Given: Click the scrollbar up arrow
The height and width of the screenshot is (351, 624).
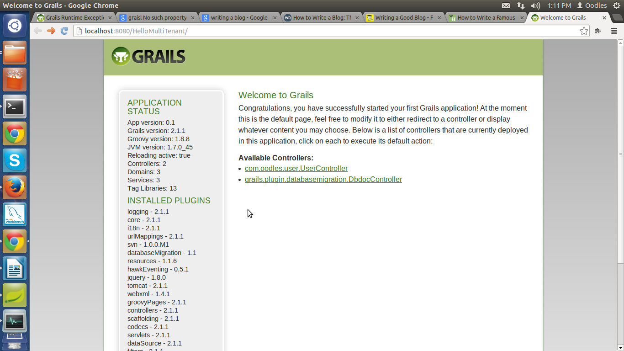Looking at the screenshot, I should (620, 43).
